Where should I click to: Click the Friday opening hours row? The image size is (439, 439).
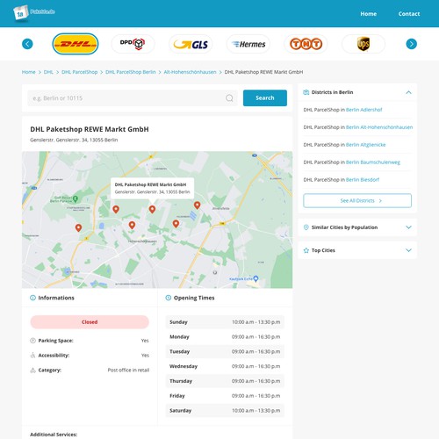click(x=225, y=396)
